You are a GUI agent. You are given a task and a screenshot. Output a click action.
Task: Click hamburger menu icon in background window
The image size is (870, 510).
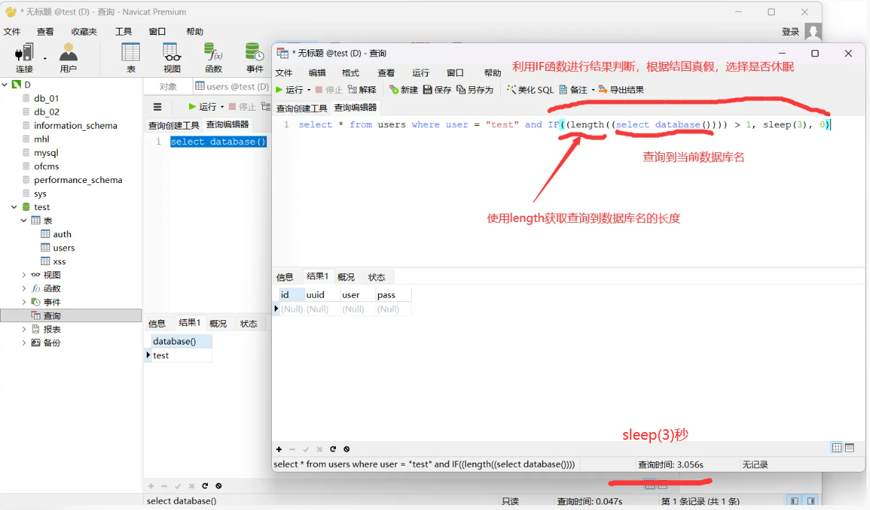coord(157,106)
